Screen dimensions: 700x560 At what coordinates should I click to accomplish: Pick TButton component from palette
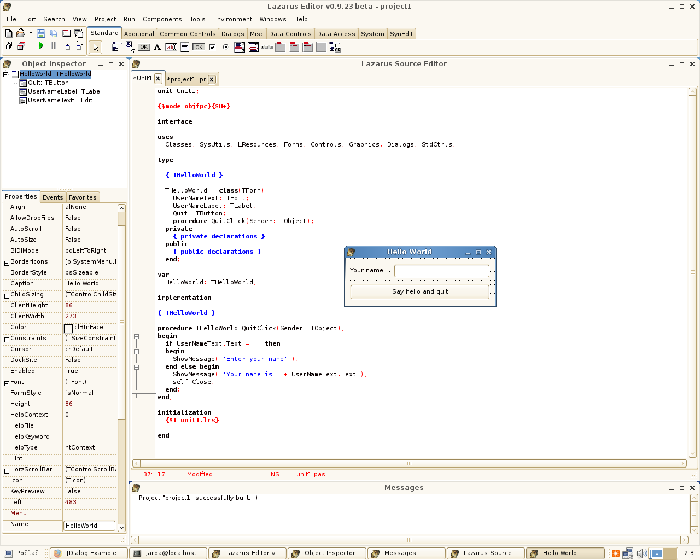[144, 47]
